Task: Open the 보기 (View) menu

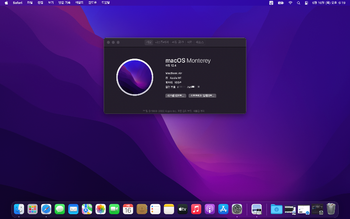Action: [51, 3]
